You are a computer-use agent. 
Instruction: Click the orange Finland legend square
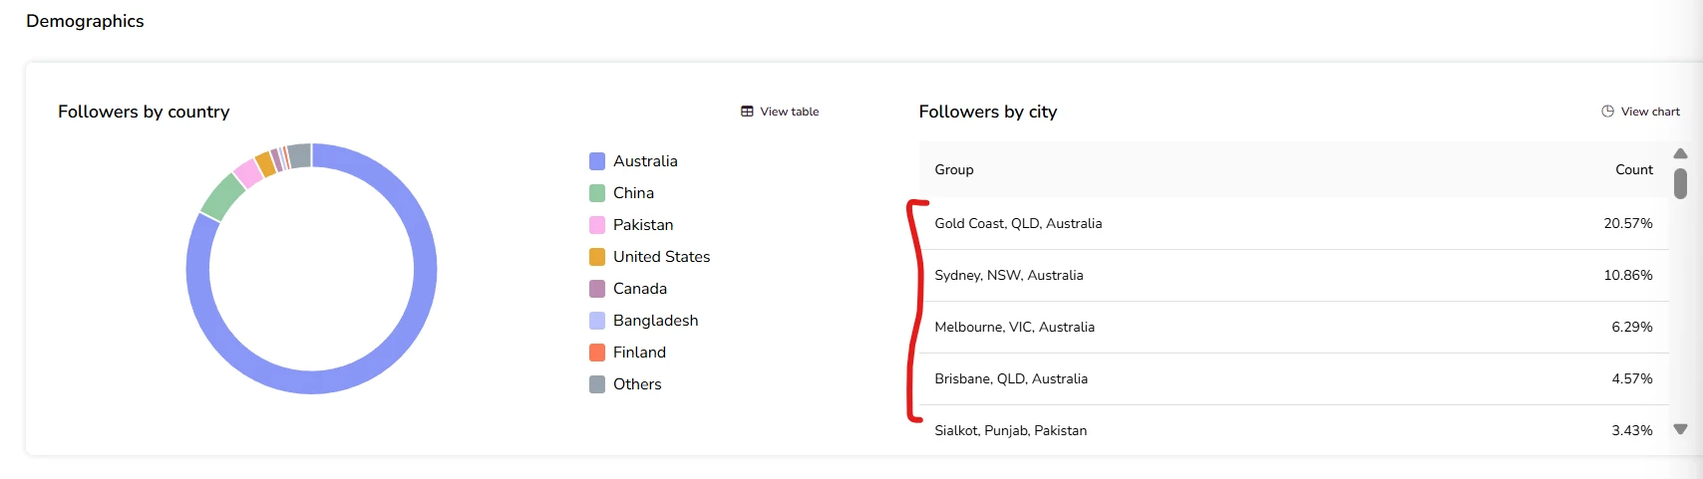(597, 353)
